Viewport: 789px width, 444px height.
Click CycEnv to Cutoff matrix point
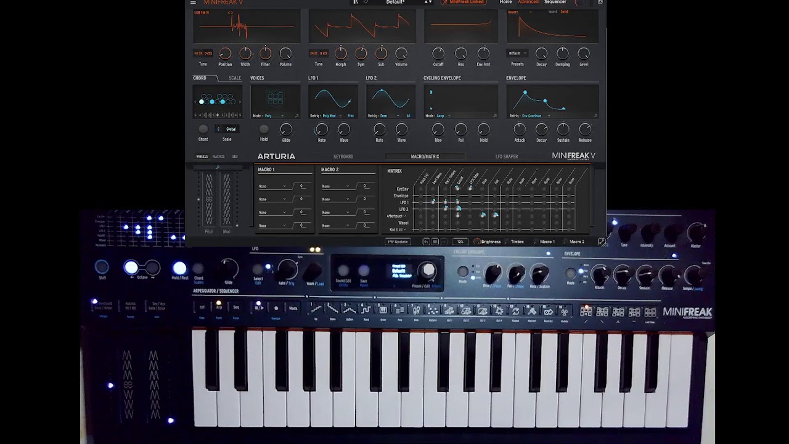pos(457,189)
